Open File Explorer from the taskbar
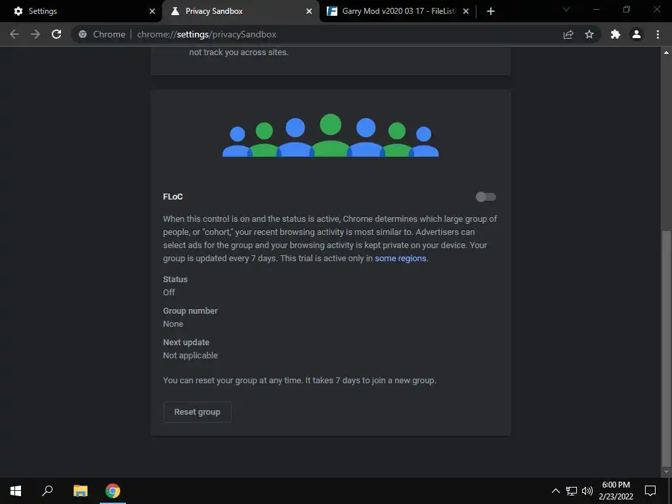The image size is (672, 504). [80, 491]
